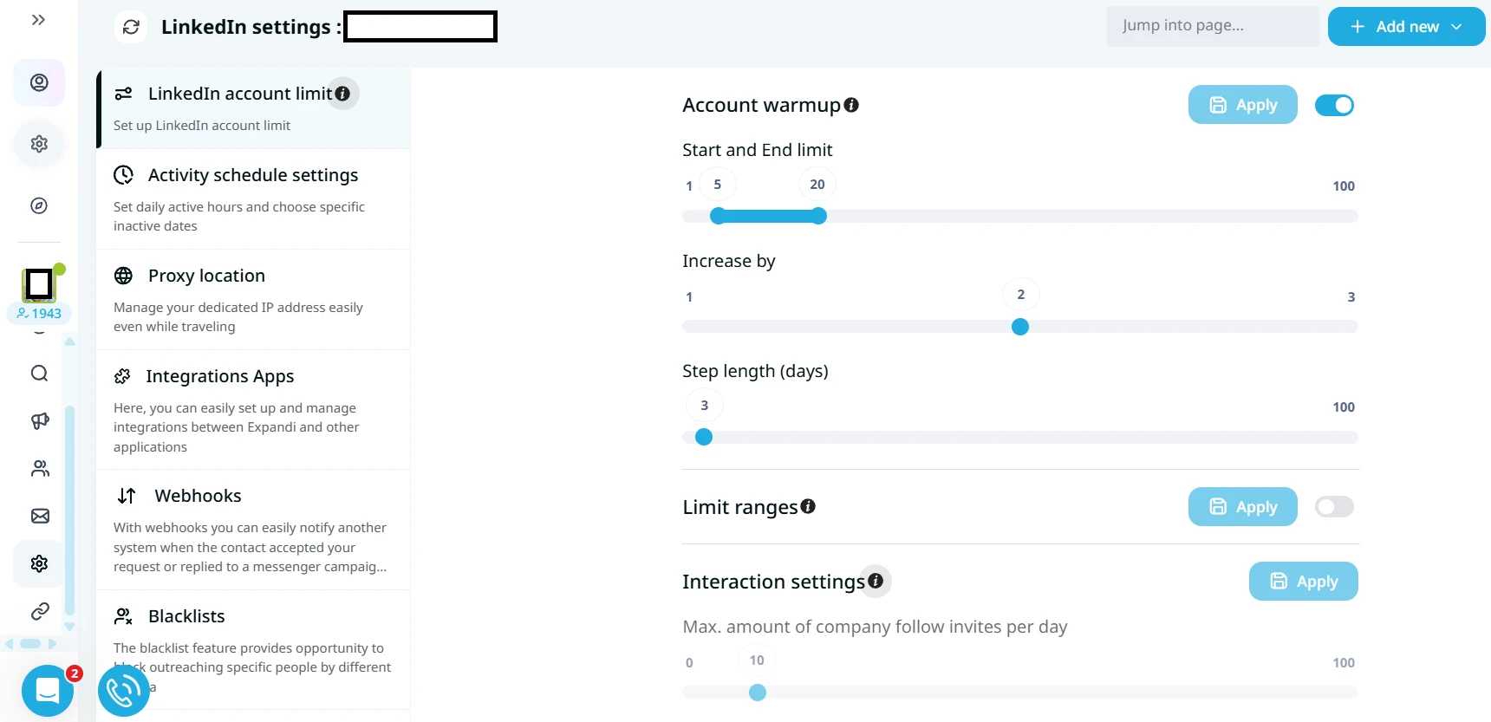Enable the Limit ranges toggle
Viewport: 1491px width, 722px height.
(x=1334, y=507)
